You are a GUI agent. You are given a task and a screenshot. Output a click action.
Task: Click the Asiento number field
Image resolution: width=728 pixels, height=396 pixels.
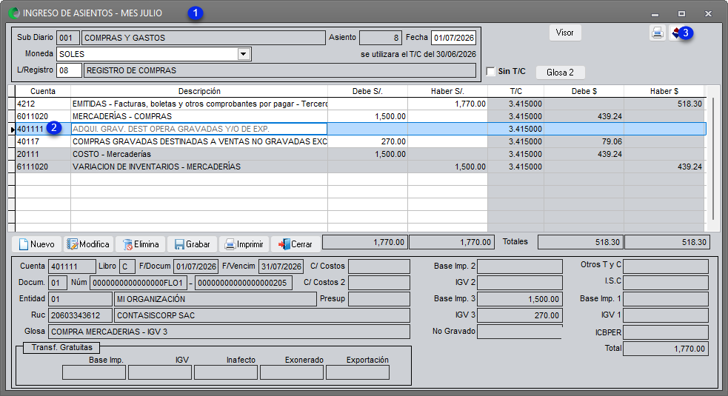pyautogui.click(x=380, y=38)
